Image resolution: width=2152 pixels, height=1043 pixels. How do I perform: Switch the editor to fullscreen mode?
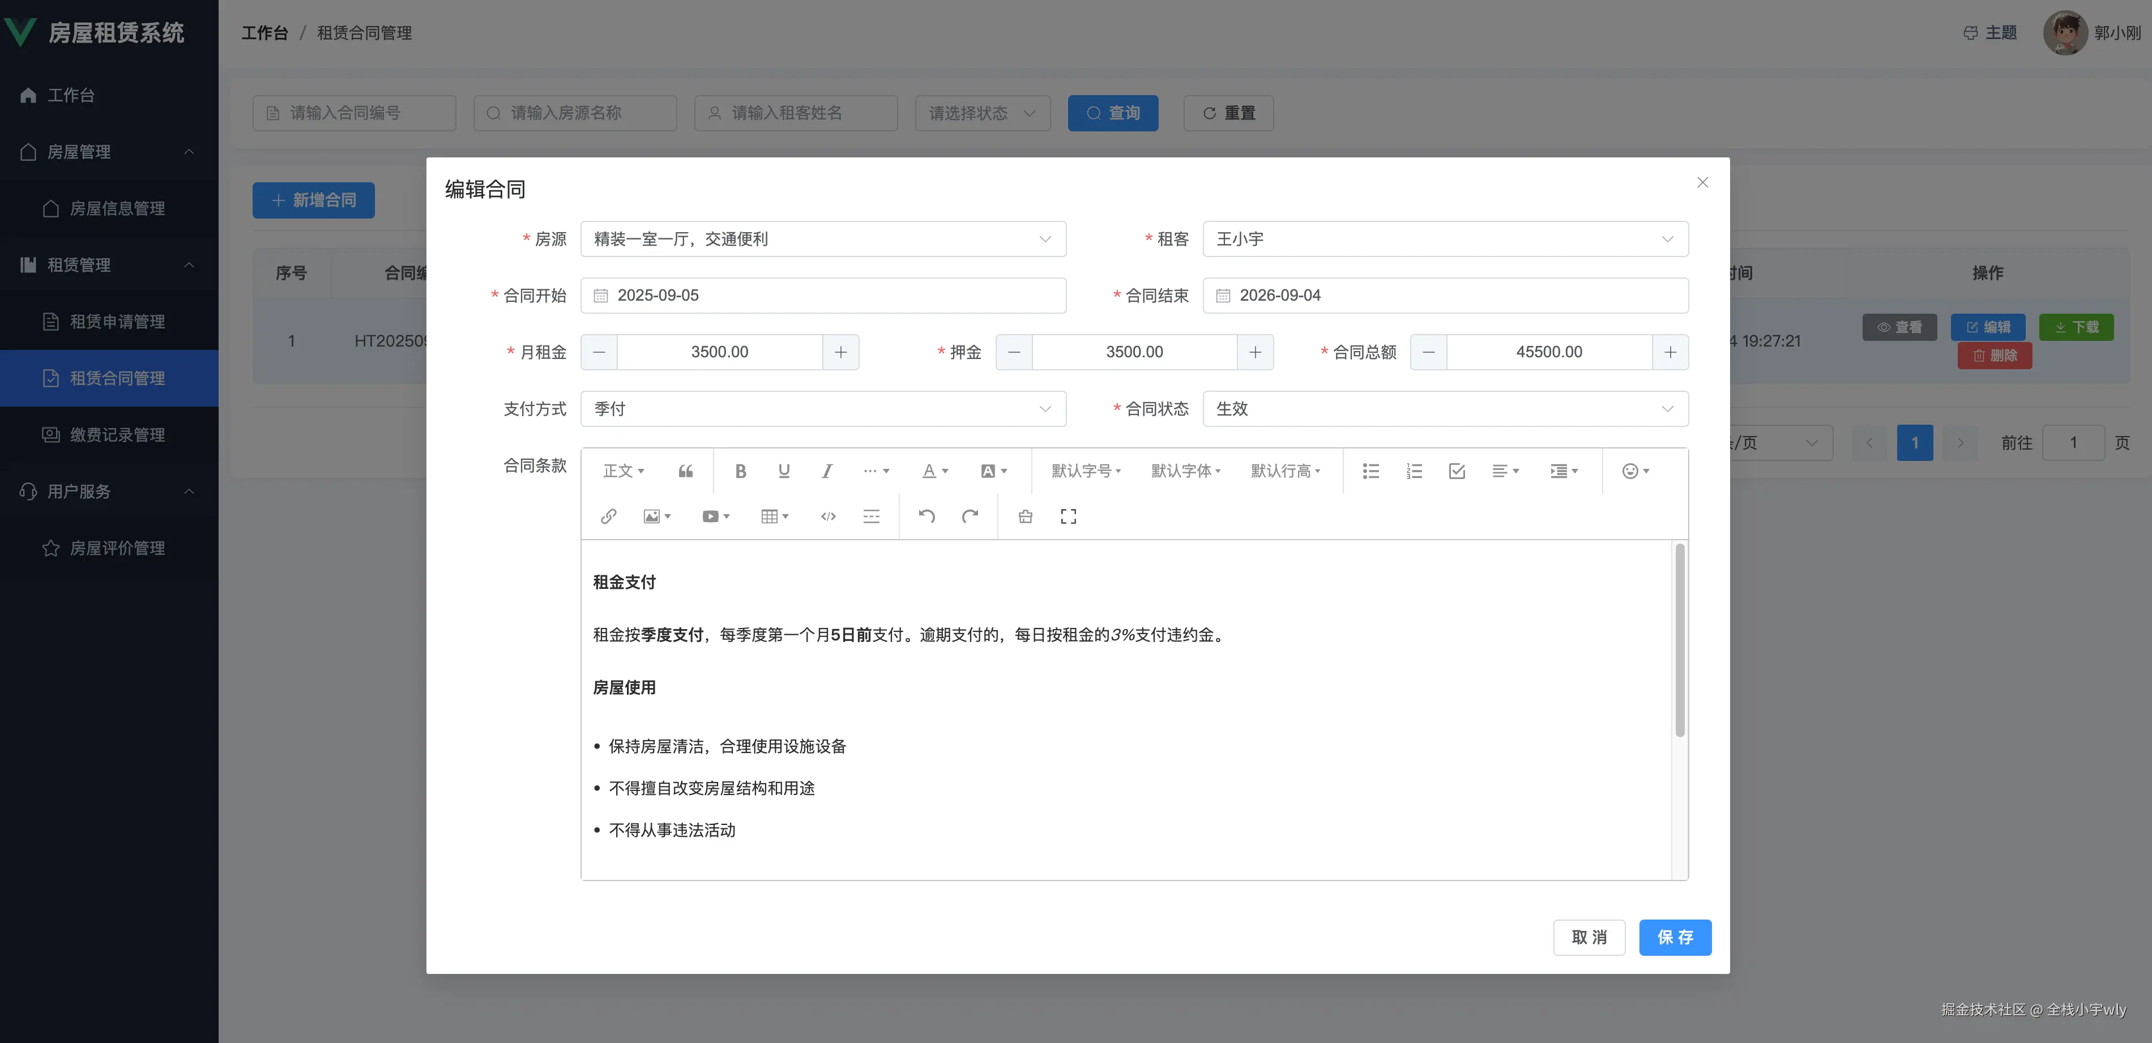click(1068, 516)
